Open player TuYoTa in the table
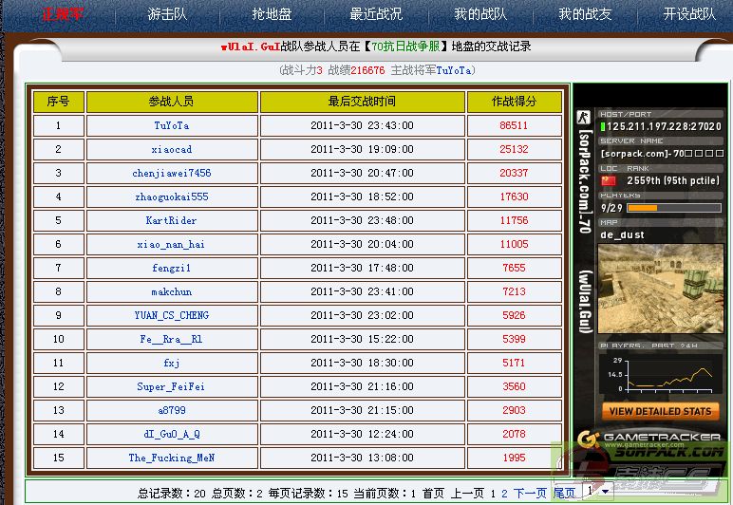Image resolution: width=733 pixels, height=505 pixels. (x=171, y=125)
